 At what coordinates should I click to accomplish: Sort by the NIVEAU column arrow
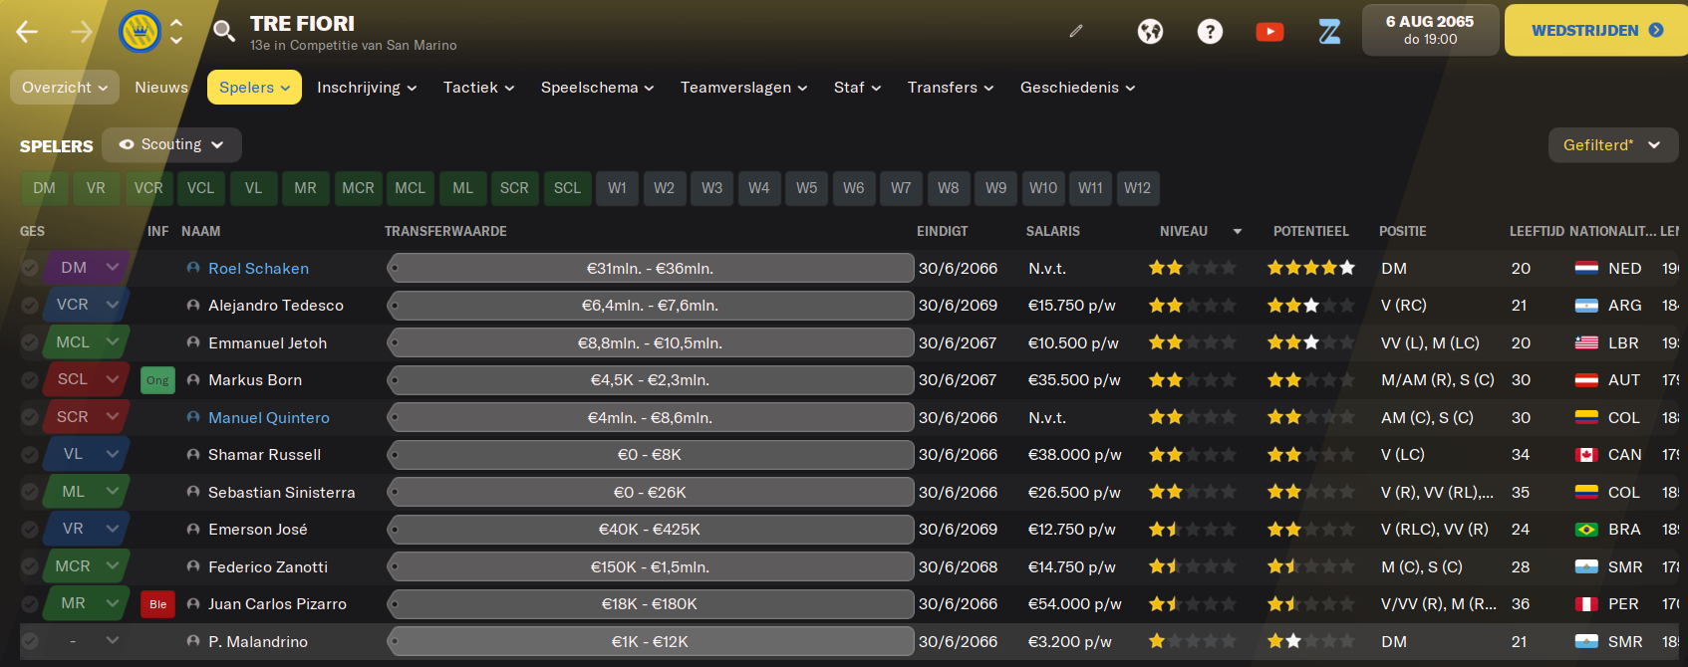(1238, 231)
